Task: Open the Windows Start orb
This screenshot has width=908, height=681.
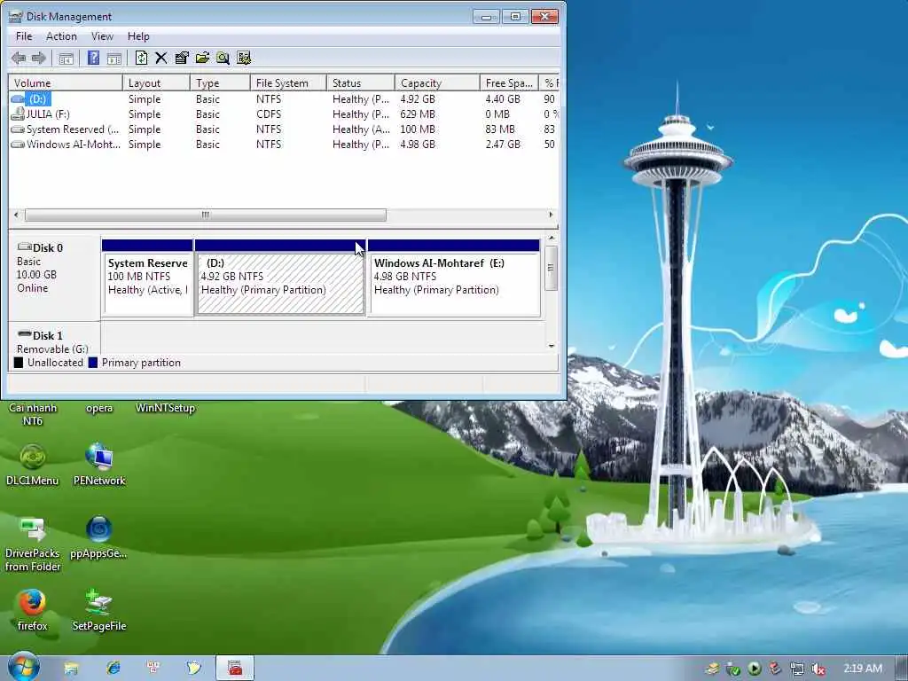Action: [x=24, y=667]
